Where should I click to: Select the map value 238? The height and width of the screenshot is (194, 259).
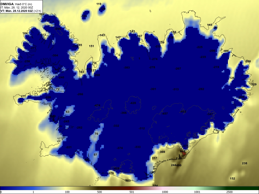[x=244, y=163]
